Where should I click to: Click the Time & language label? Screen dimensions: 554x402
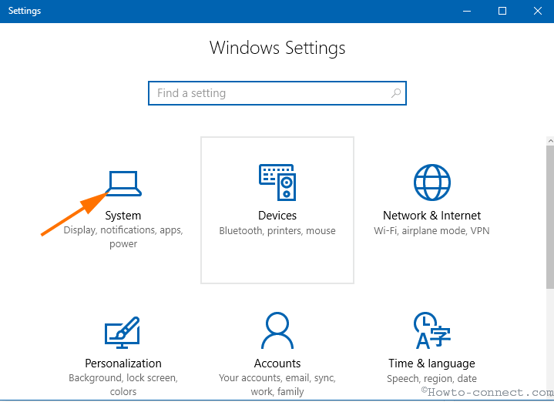pos(431,363)
